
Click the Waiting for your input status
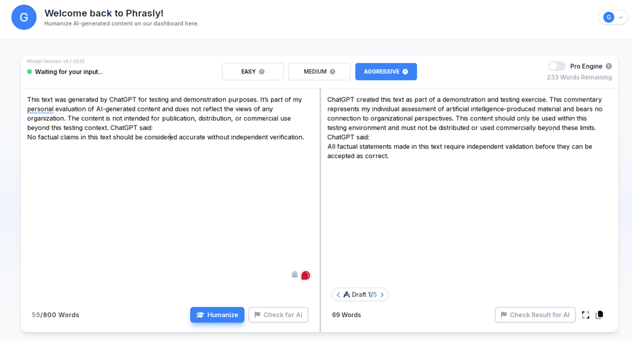point(69,71)
